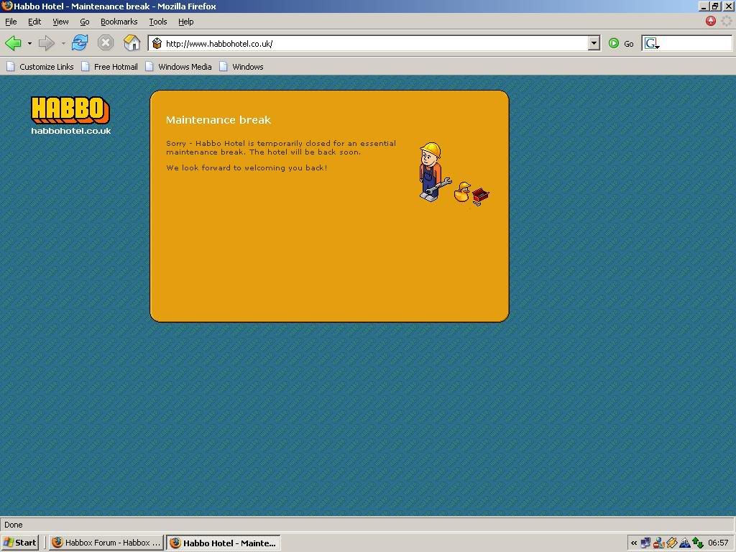Click the rubber duck with hard hat
Viewport: 736px width, 552px height.
click(x=462, y=192)
